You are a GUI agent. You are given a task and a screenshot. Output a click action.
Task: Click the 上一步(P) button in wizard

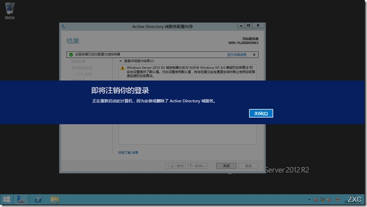pos(176,166)
